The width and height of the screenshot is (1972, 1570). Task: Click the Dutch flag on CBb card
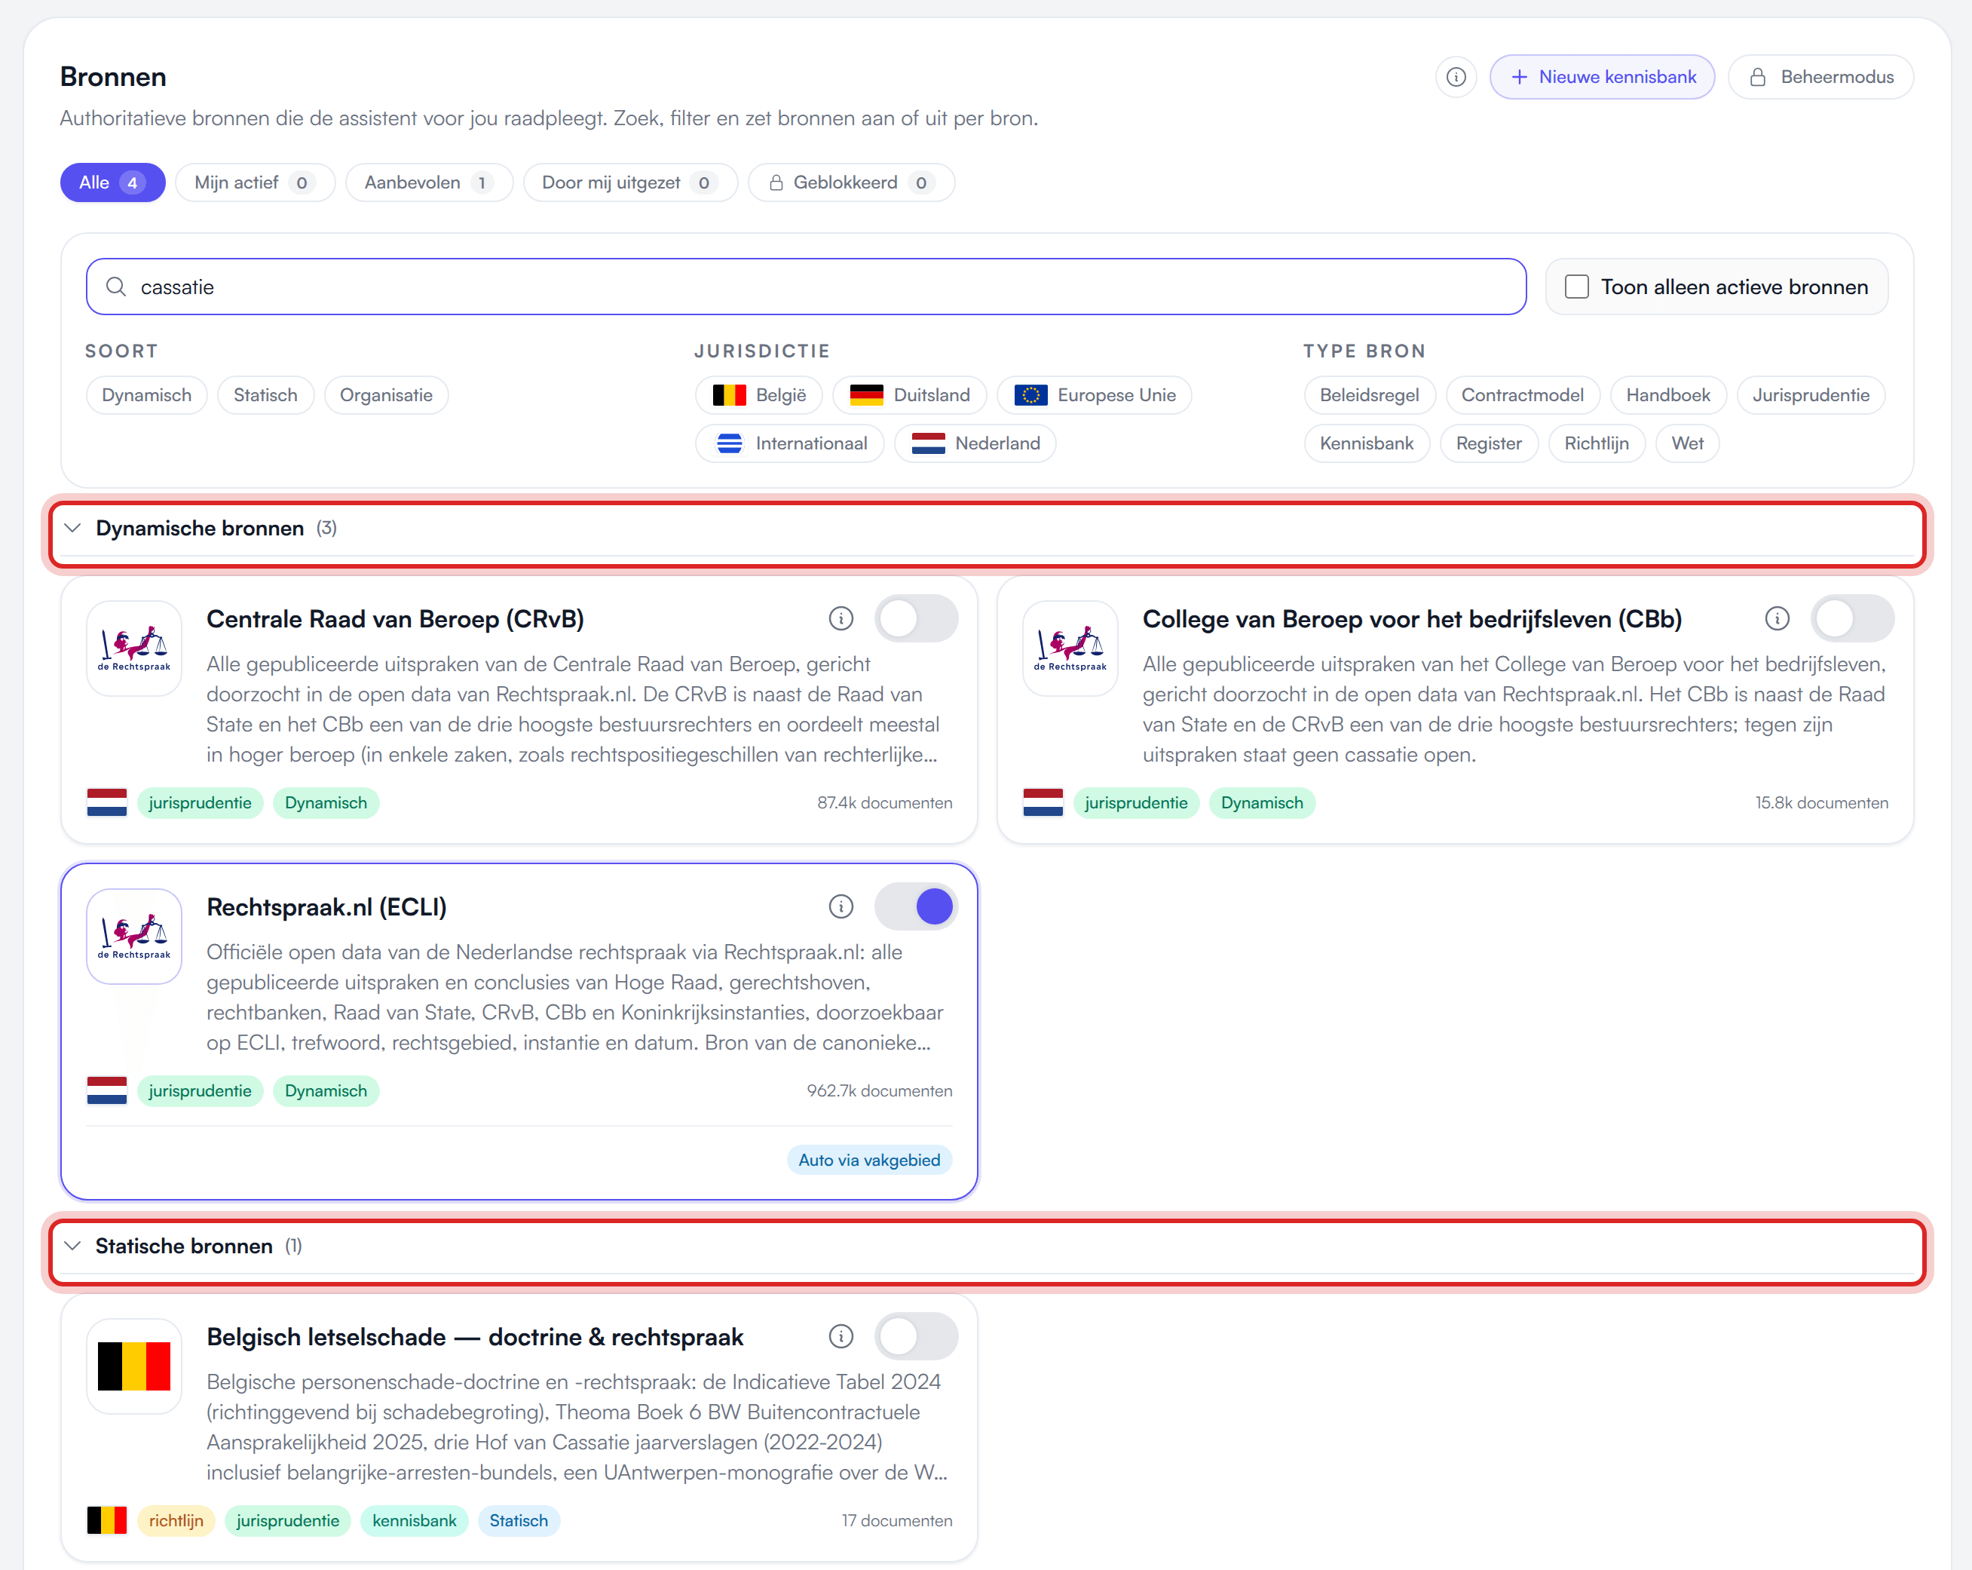(1043, 802)
